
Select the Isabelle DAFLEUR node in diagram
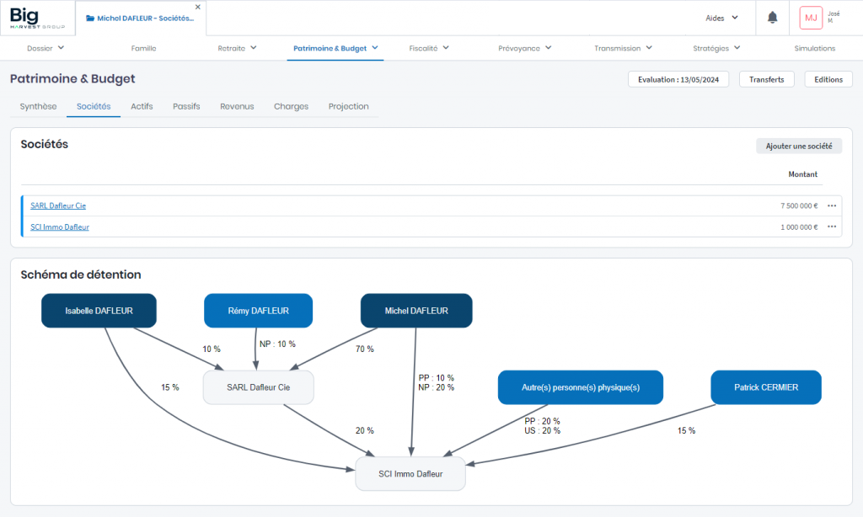(x=99, y=311)
